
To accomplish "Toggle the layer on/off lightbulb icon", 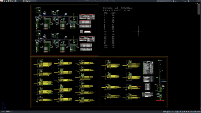I will [23, 1].
